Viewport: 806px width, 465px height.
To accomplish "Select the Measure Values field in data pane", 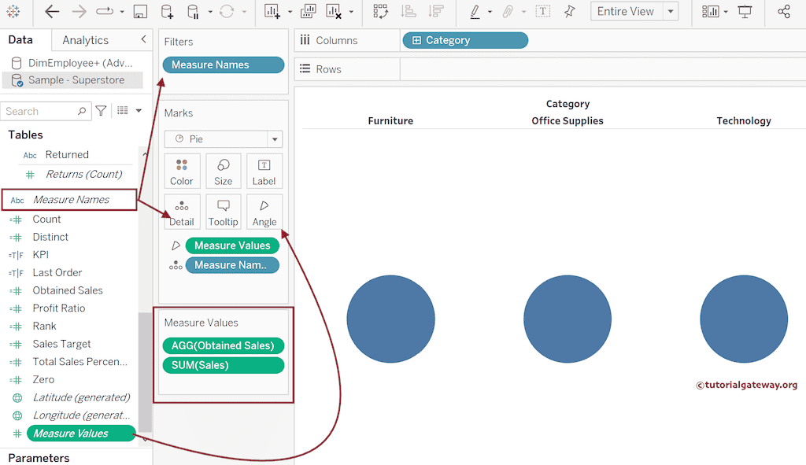I will (x=81, y=434).
